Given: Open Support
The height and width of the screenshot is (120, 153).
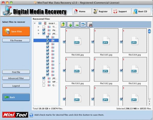Looking at the screenshot, I should (x=122, y=11).
